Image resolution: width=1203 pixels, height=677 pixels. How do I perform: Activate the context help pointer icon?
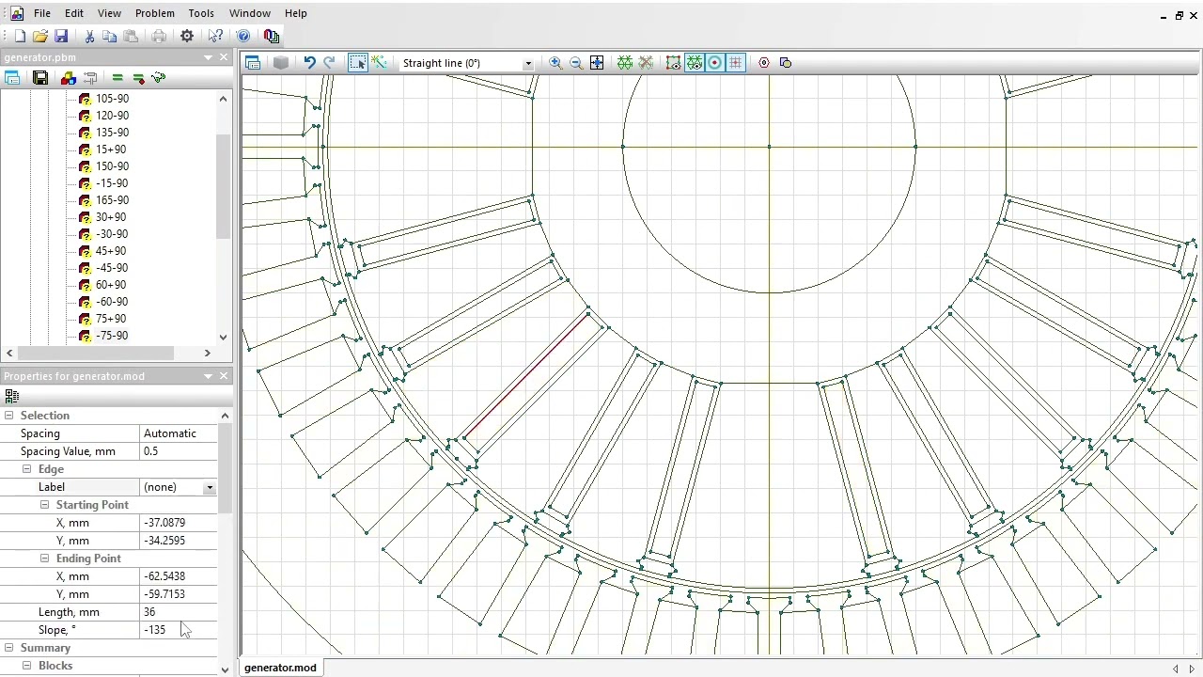(x=215, y=36)
